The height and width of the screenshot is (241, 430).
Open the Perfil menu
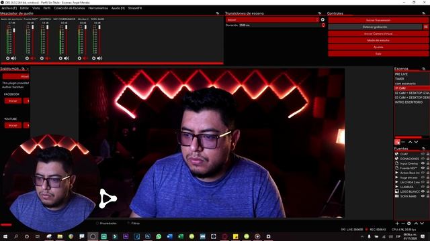click(47, 8)
